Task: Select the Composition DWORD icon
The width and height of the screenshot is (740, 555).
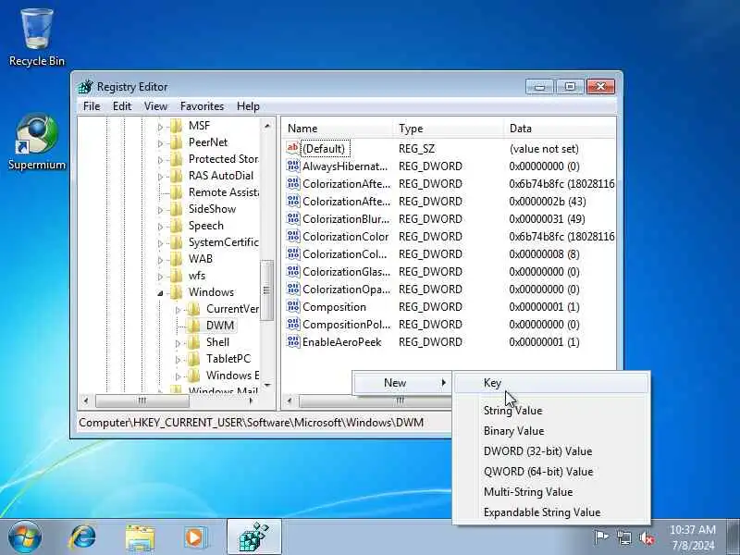Action: [x=292, y=307]
